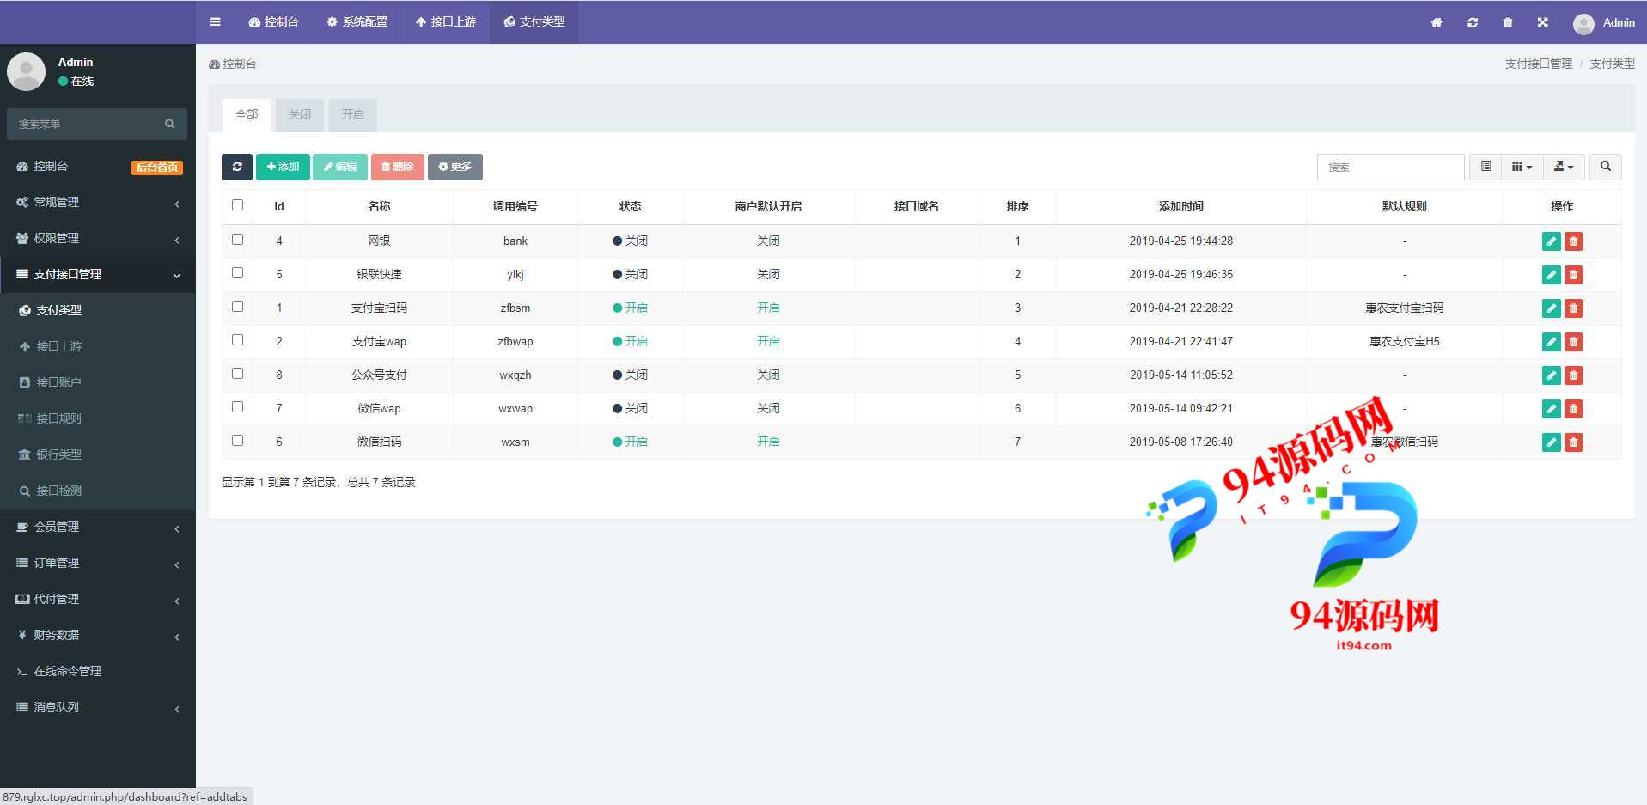The width and height of the screenshot is (1647, 805).
Task: Go to home via top-right house icon
Action: [x=1437, y=22]
